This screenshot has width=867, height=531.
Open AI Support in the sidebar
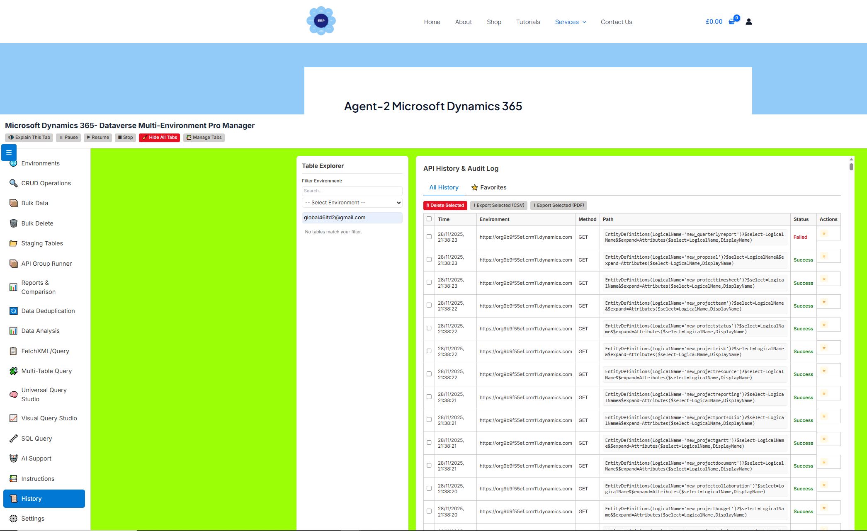coord(36,458)
